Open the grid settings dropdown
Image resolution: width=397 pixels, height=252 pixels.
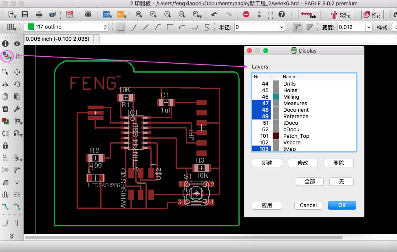(12, 27)
